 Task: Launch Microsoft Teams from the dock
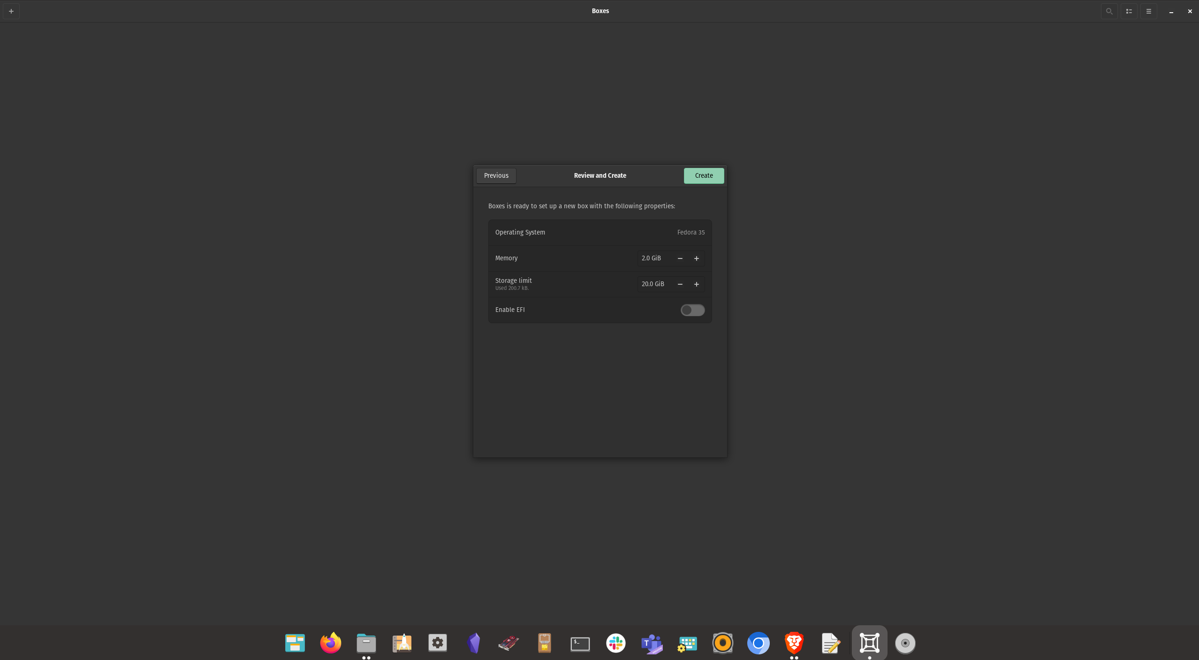click(x=651, y=643)
